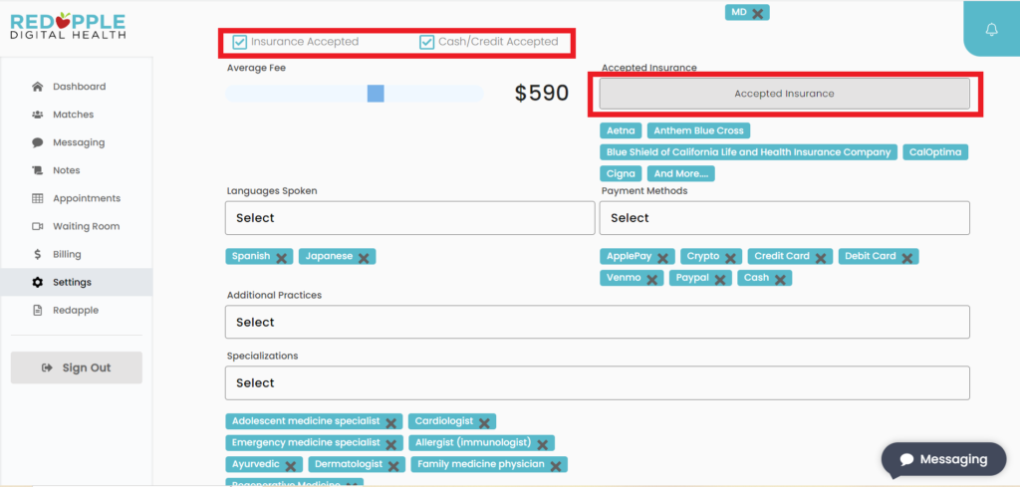Screen dimensions: 1020x487
Task: Select Settings in the sidebar
Action: [76, 282]
